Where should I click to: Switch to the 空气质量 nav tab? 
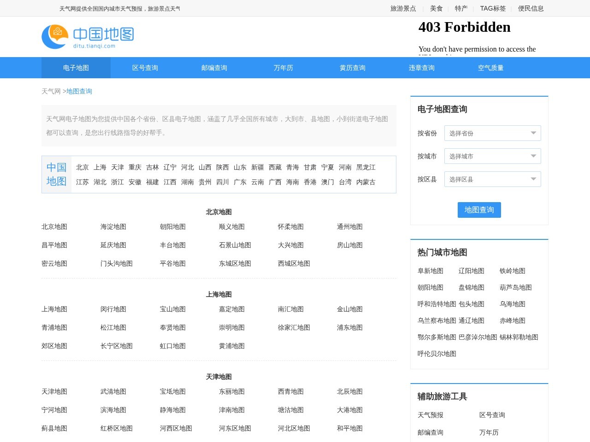coord(490,68)
